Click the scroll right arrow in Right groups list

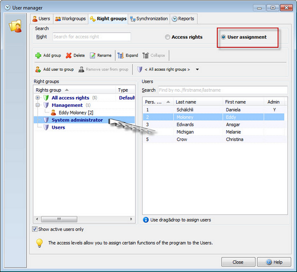click(131, 219)
